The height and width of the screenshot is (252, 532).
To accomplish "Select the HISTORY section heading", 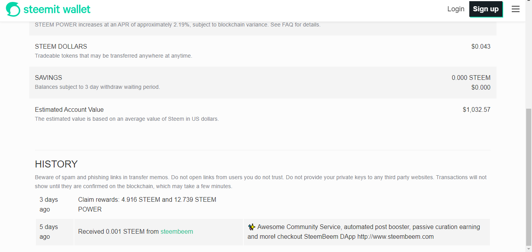I will click(x=56, y=164).
